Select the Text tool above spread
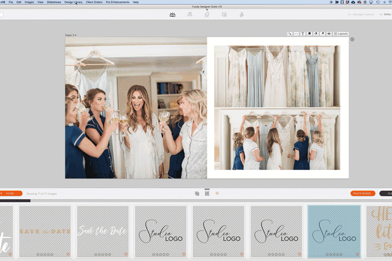This screenshot has width=392, height=261. point(303,34)
